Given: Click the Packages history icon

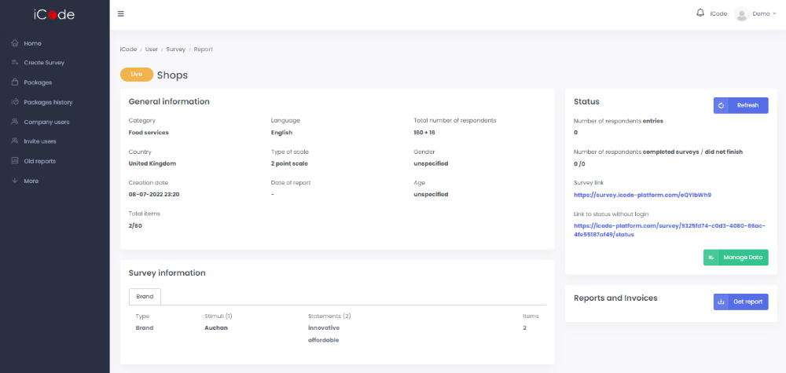Looking at the screenshot, I should (15, 102).
